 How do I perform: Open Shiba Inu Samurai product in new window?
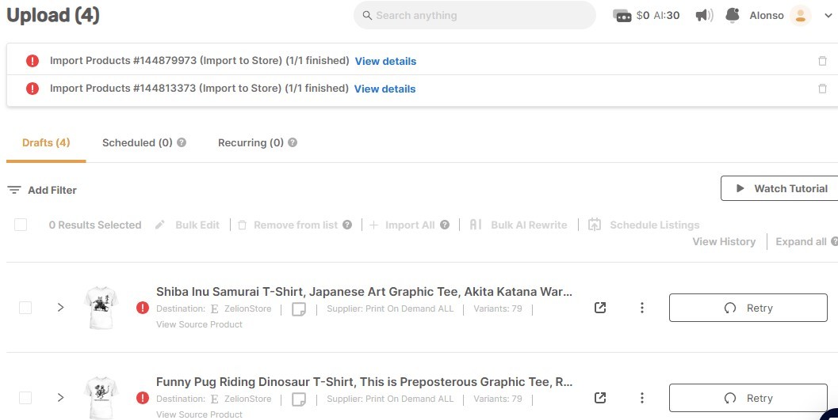tap(600, 308)
